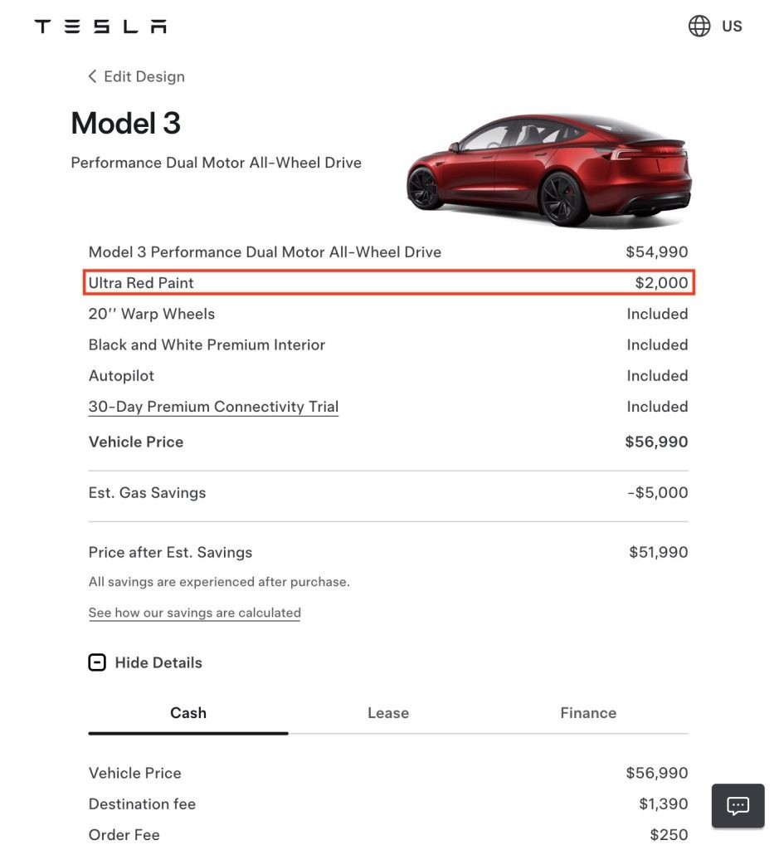Click the US region label
779x850 pixels.
pyautogui.click(x=732, y=26)
